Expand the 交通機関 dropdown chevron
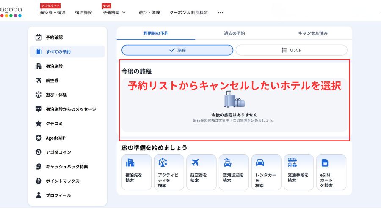 (124, 13)
